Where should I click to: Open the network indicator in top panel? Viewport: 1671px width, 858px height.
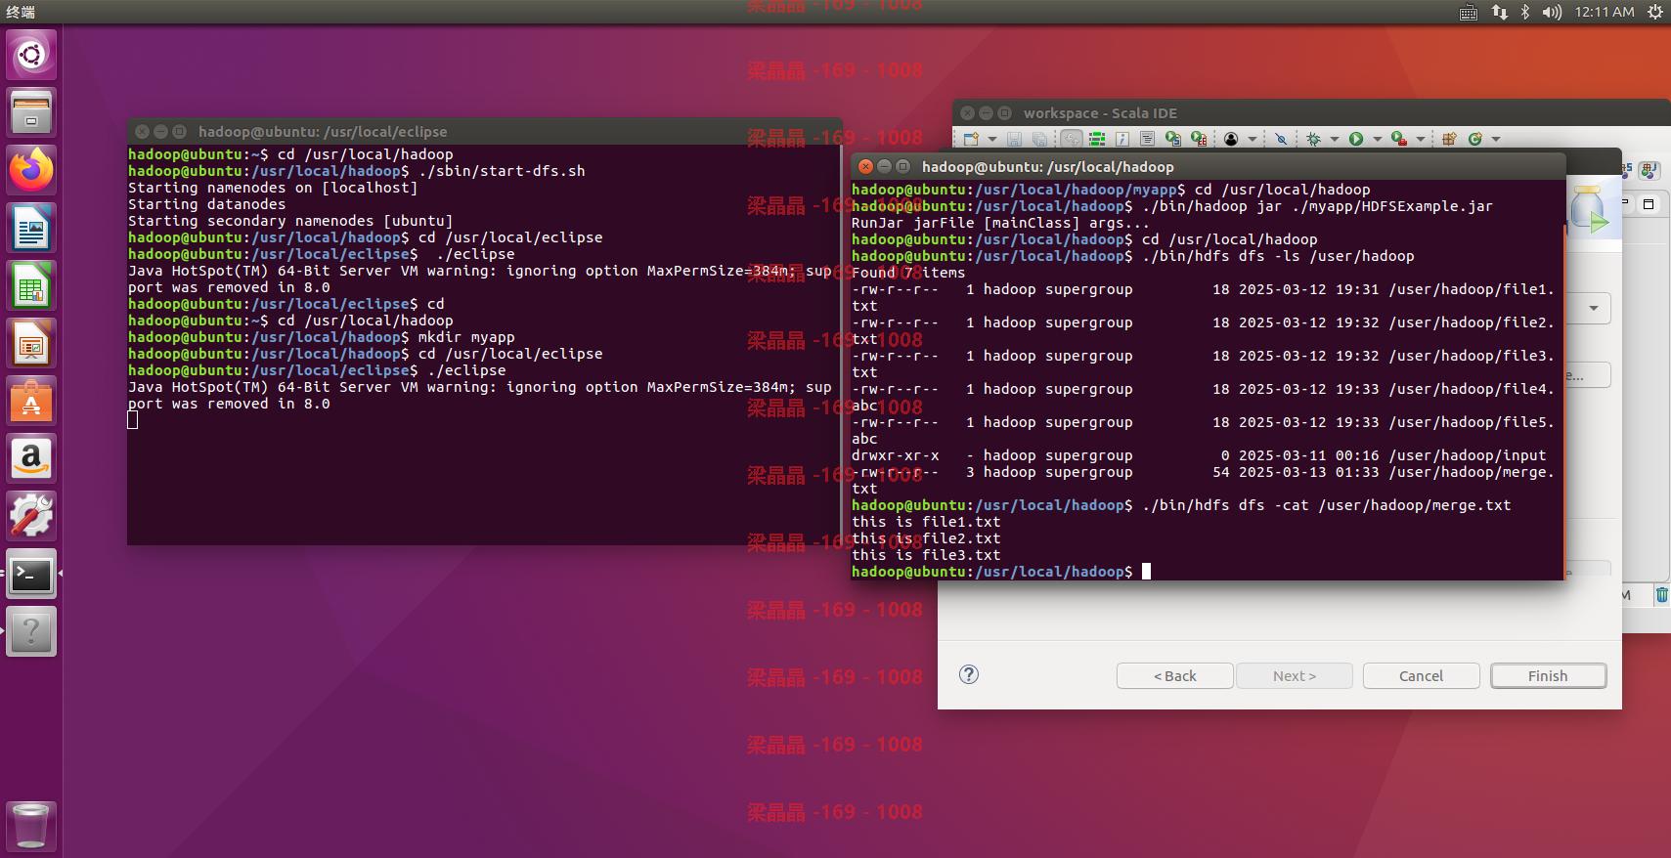(x=1499, y=12)
